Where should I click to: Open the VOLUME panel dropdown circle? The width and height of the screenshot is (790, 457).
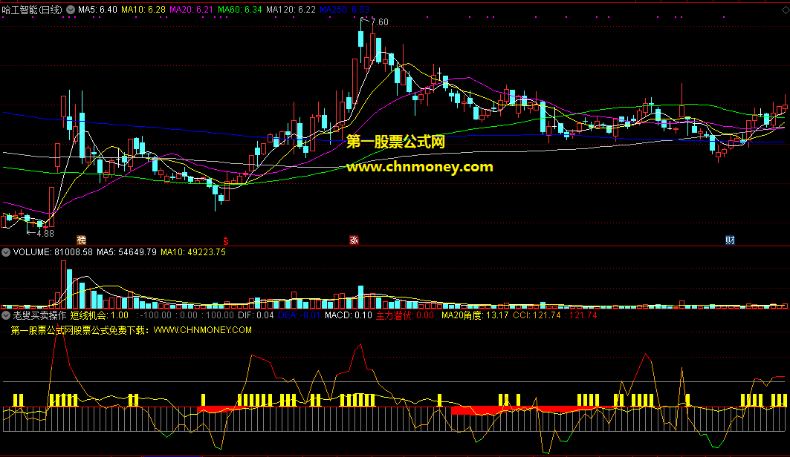[x=5, y=252]
